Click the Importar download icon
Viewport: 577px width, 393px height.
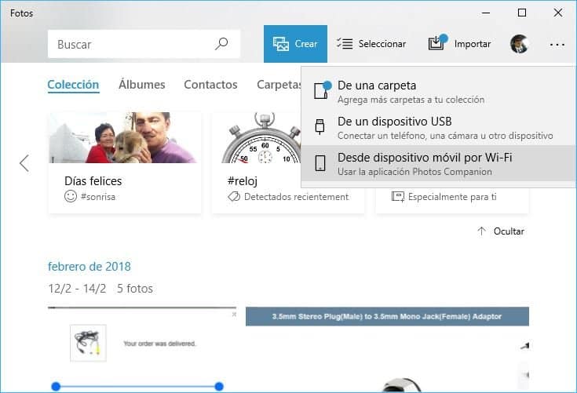pyautogui.click(x=436, y=44)
